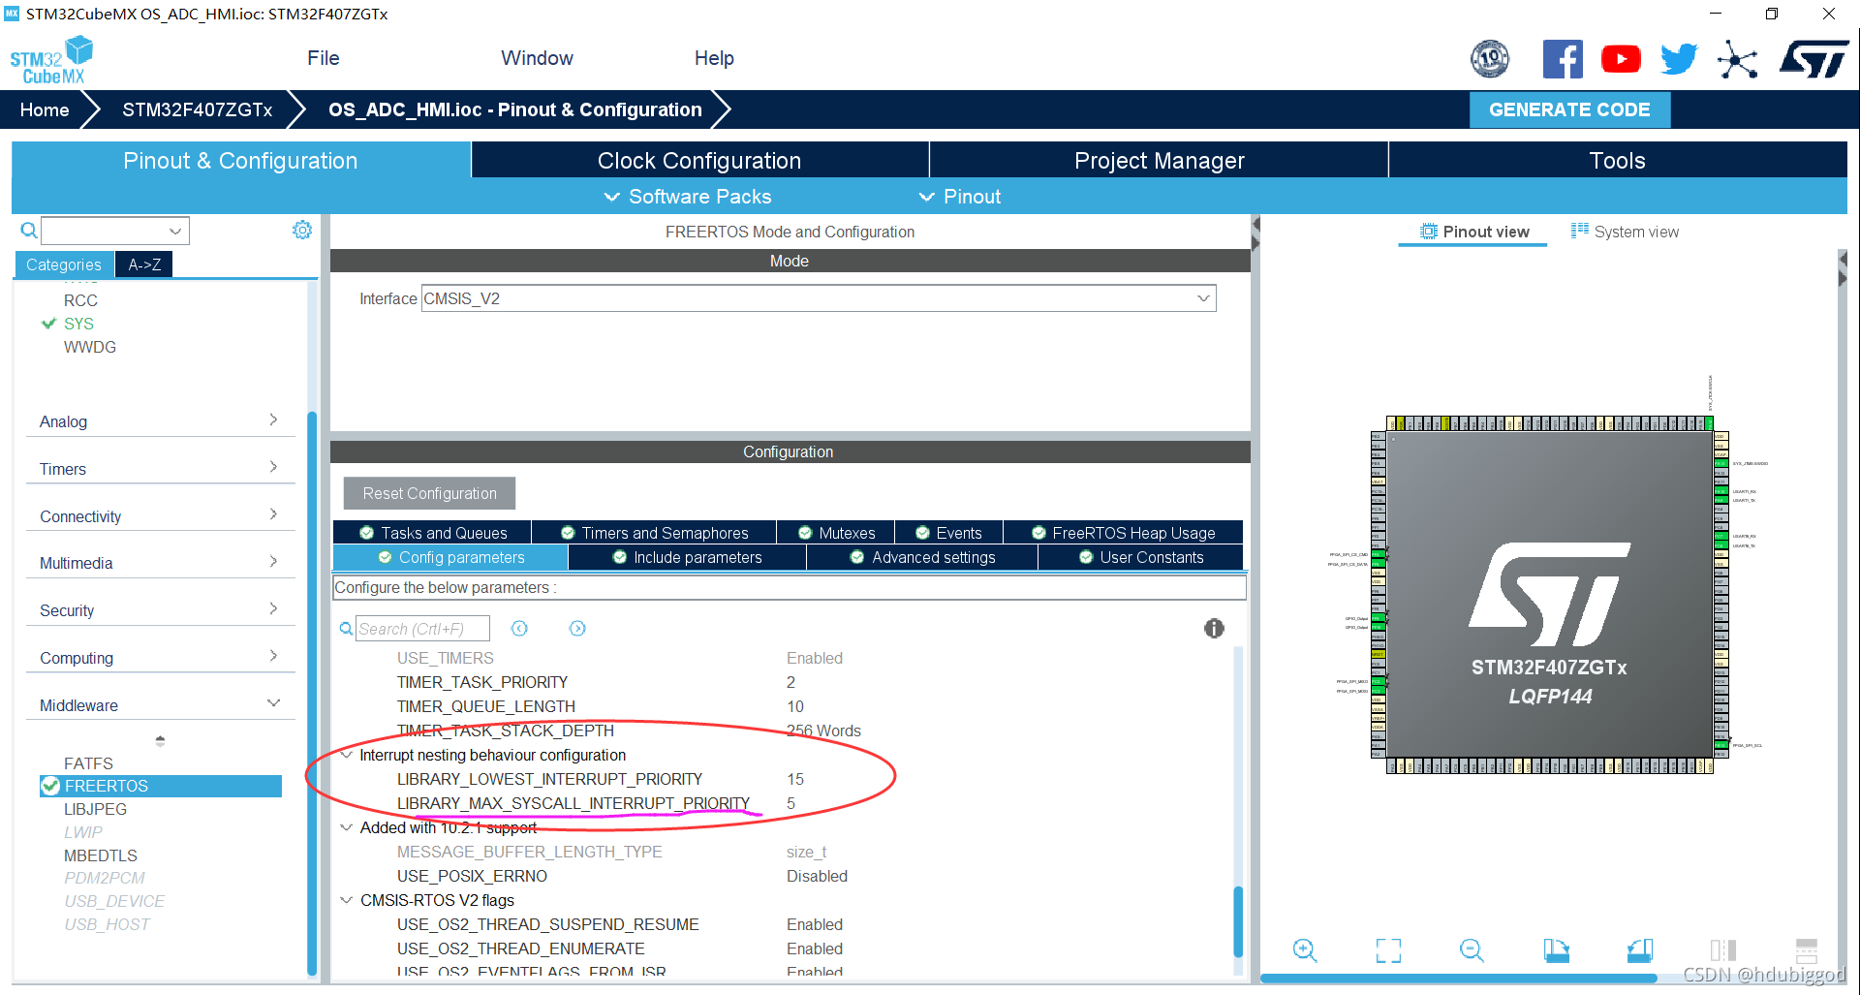This screenshot has width=1860, height=995.
Task: Flip the chip view horizontally
Action: pos(1723,950)
